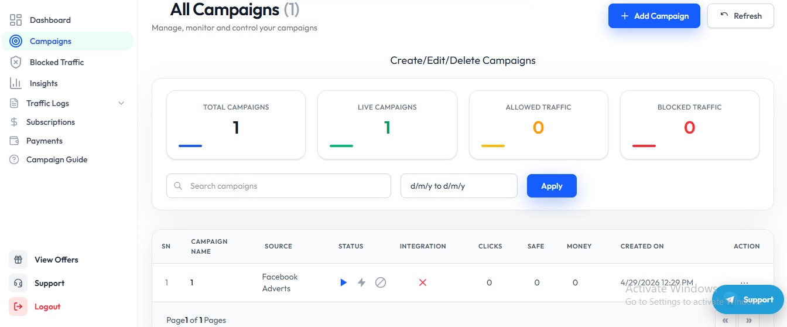
Task: Open Support in the sidebar
Action: point(49,283)
